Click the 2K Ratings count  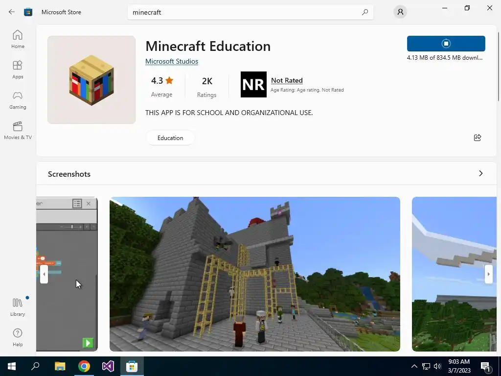tap(207, 87)
